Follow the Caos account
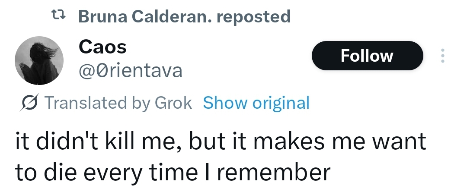This screenshot has height=195, width=467. click(x=367, y=56)
